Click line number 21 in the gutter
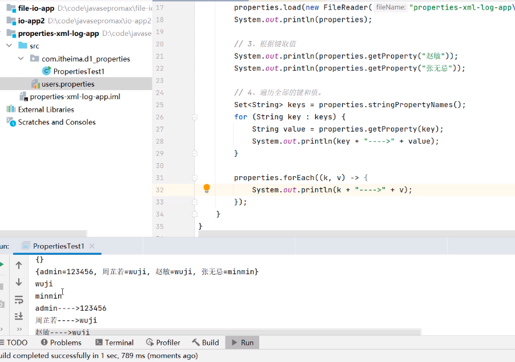The image size is (515, 362). pos(160,56)
